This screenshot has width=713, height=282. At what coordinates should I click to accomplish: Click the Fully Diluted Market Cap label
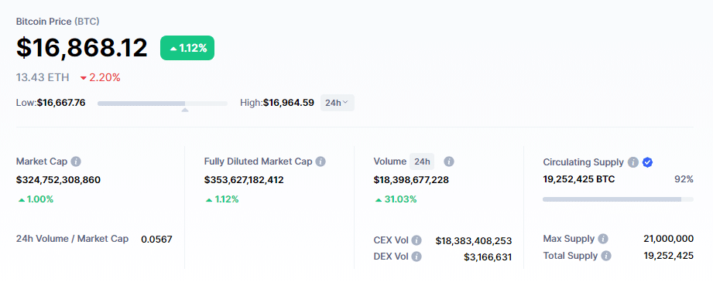click(259, 161)
